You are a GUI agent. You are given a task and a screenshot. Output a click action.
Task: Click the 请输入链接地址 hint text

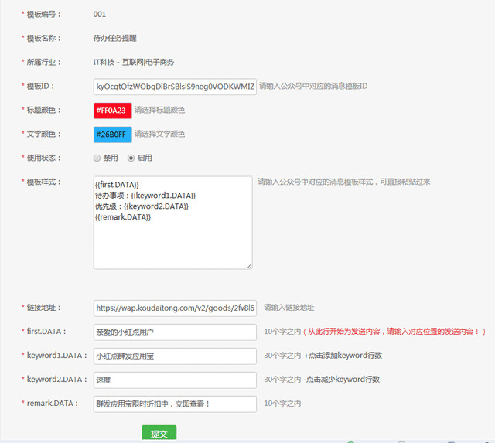click(288, 308)
